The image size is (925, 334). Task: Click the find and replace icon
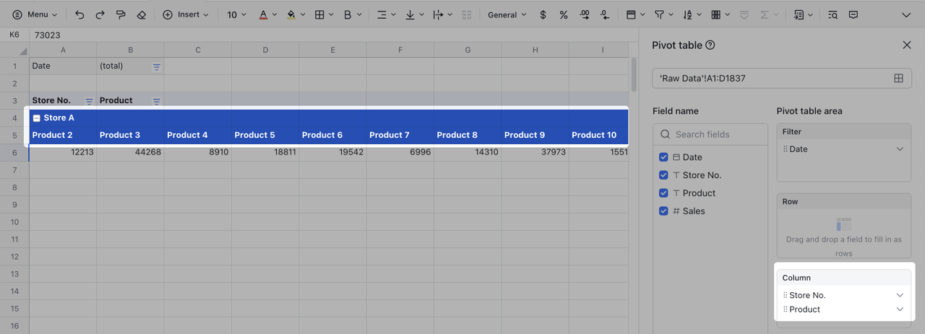pyautogui.click(x=832, y=14)
